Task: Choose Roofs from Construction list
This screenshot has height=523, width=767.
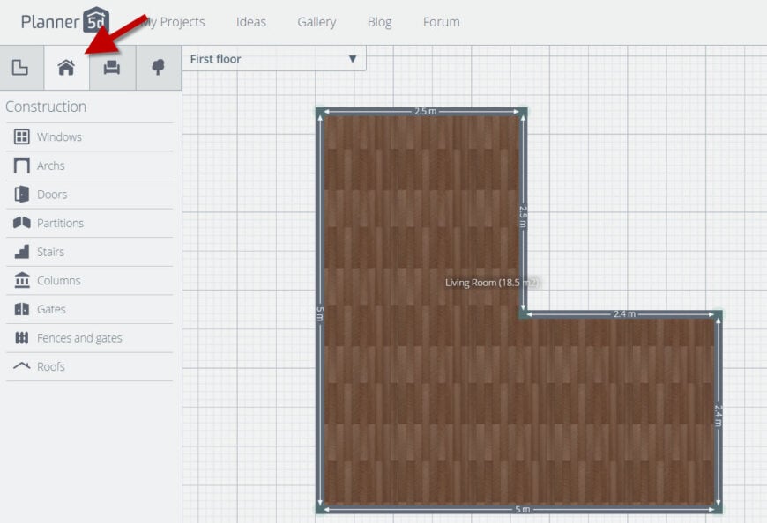Action: point(51,367)
